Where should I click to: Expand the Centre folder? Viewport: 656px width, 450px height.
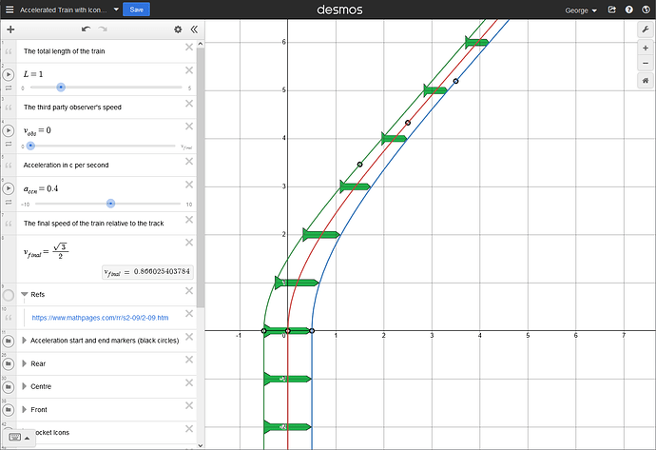point(25,386)
